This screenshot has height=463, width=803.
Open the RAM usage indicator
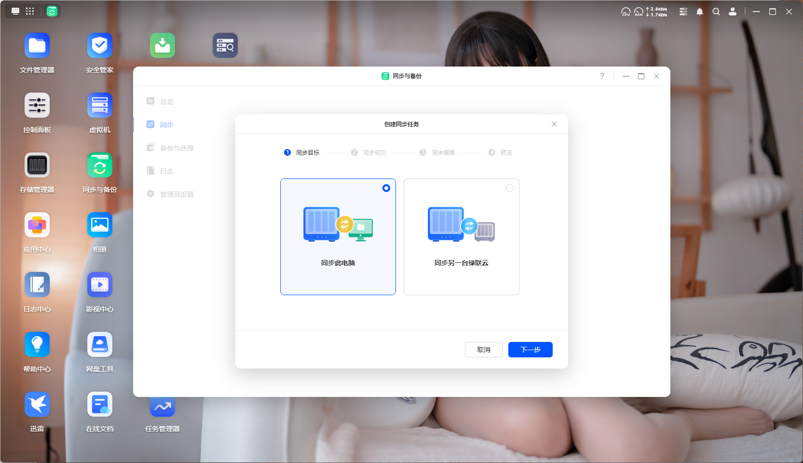[639, 12]
